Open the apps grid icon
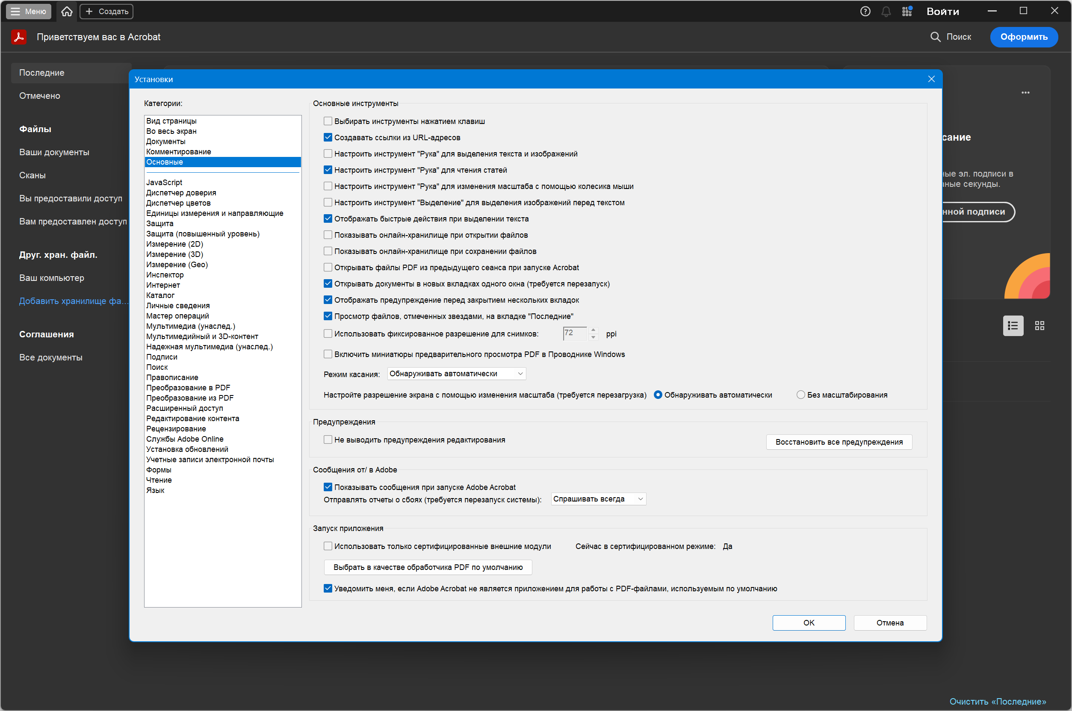 [907, 12]
